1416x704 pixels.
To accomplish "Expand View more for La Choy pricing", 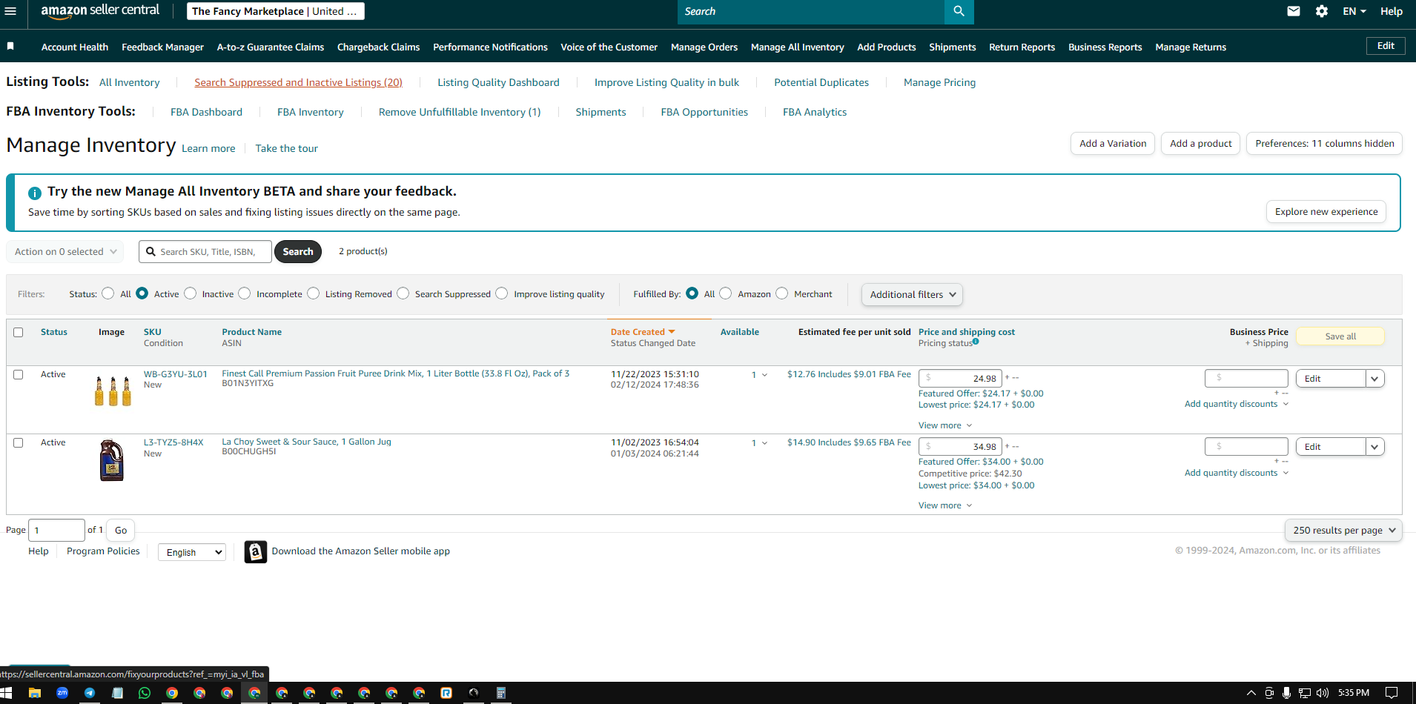I will (x=945, y=505).
